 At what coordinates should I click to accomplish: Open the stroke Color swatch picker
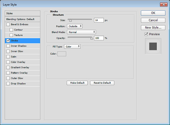click(x=62, y=54)
